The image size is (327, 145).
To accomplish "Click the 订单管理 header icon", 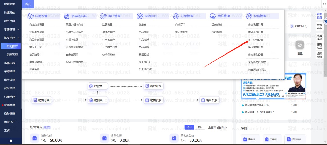I will [x=176, y=16].
